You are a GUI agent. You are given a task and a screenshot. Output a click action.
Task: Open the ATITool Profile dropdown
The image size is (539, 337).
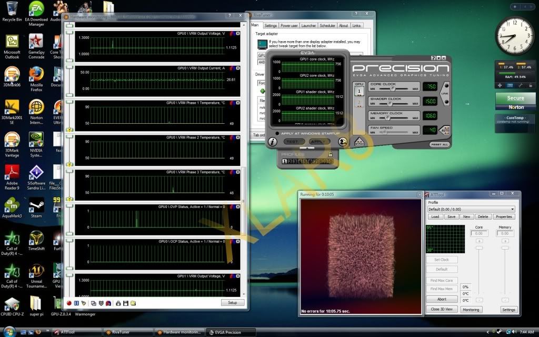point(512,209)
